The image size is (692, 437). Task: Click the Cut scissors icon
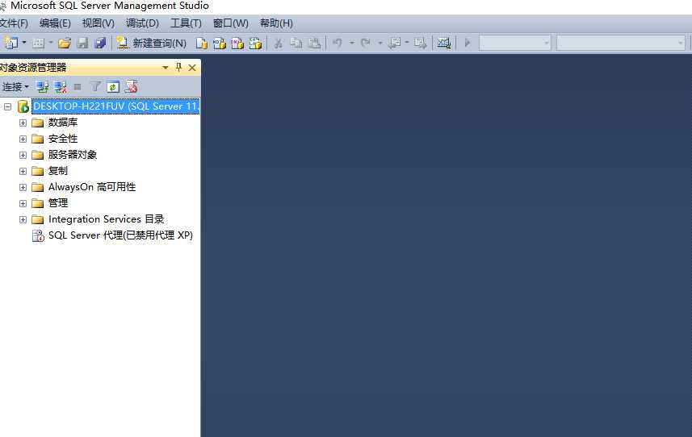pos(278,44)
